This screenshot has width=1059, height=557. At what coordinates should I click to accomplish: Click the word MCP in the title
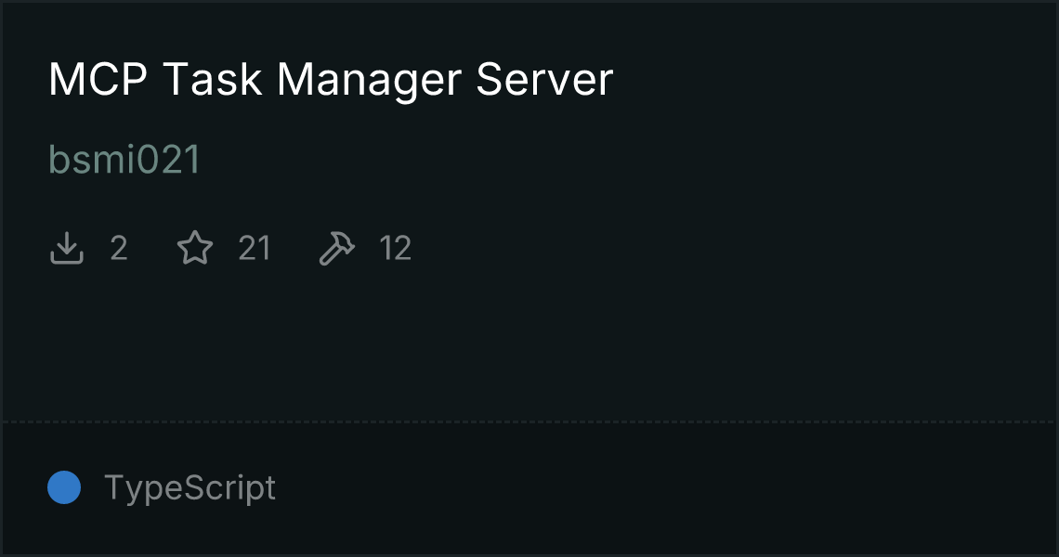click(98, 80)
